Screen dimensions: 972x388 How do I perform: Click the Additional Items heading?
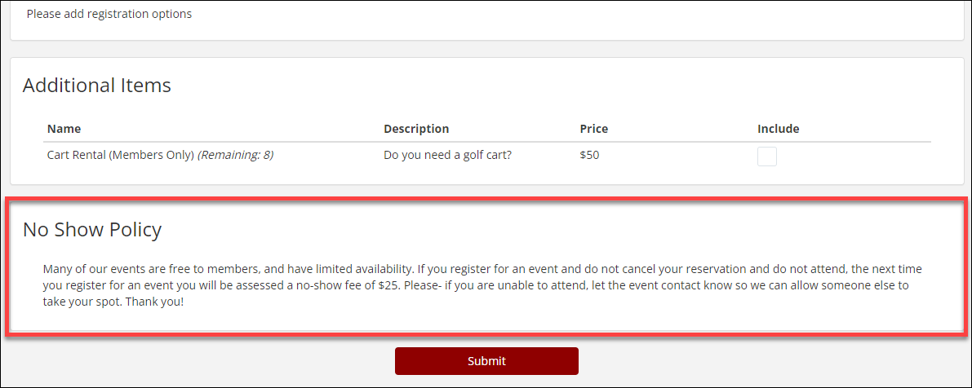(x=97, y=86)
